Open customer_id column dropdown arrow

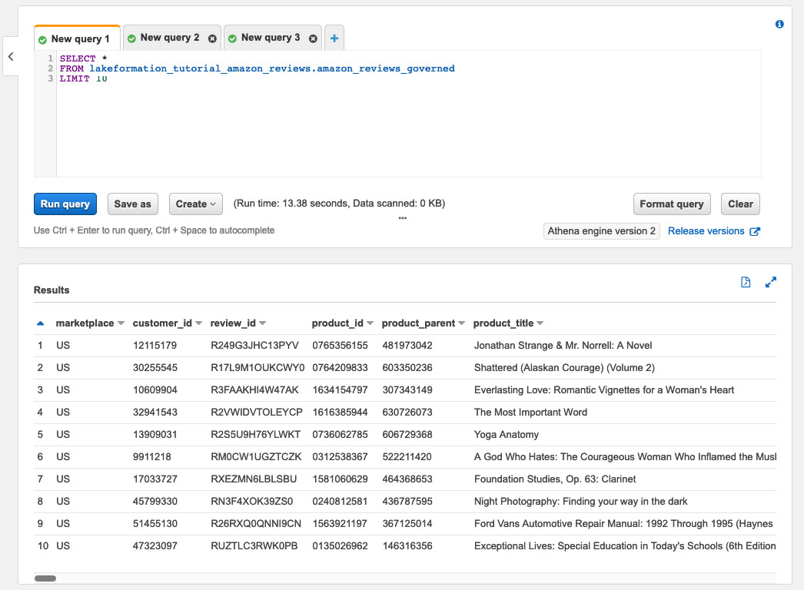pyautogui.click(x=199, y=323)
